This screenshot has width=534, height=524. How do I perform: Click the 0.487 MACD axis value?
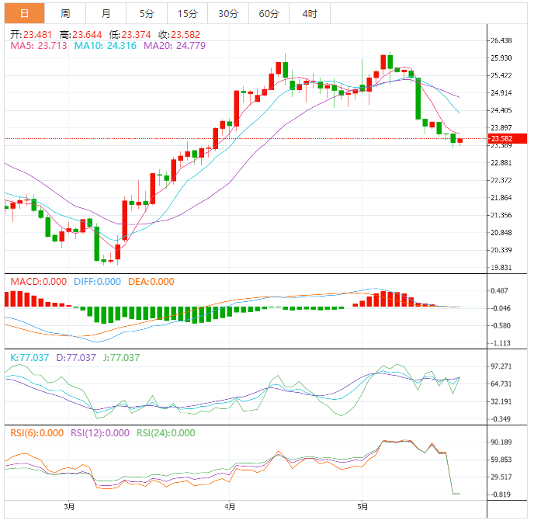[499, 291]
